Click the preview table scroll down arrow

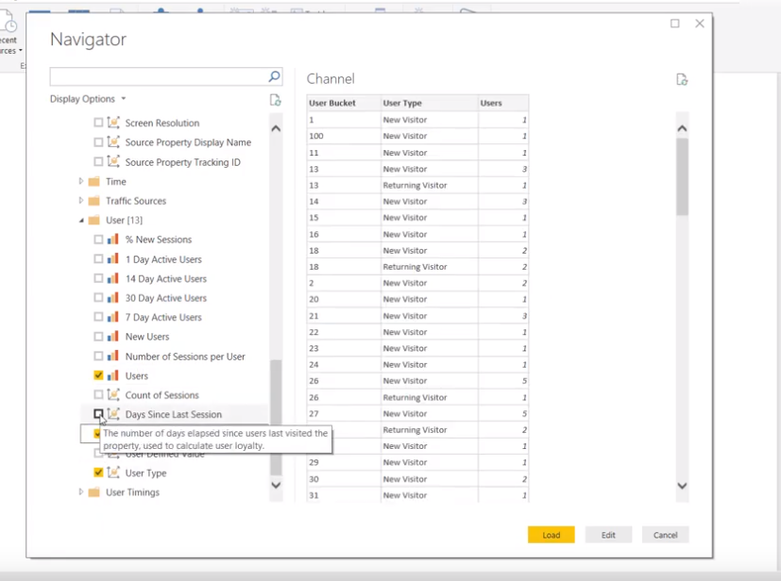coord(682,486)
